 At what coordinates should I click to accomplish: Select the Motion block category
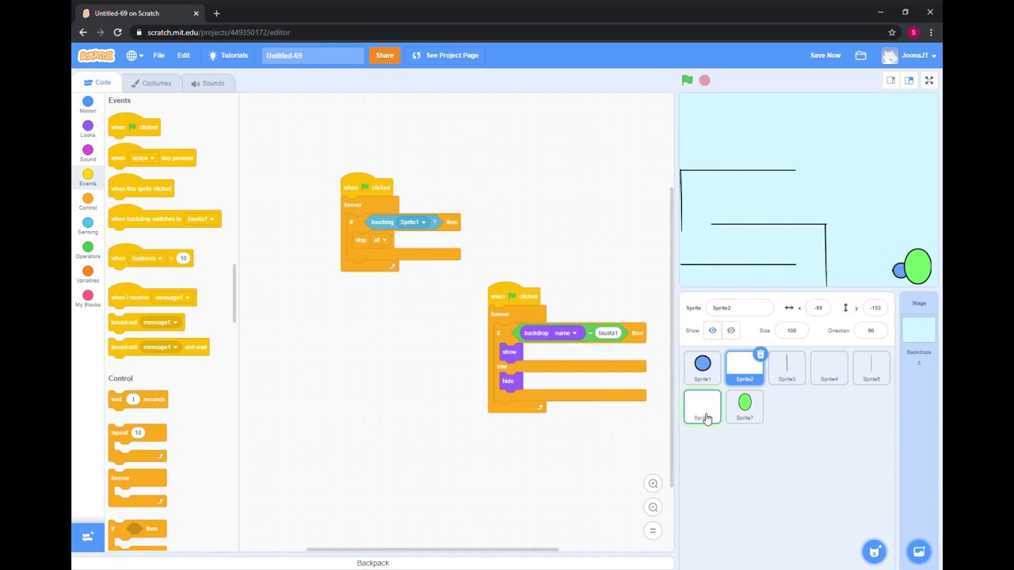[88, 104]
